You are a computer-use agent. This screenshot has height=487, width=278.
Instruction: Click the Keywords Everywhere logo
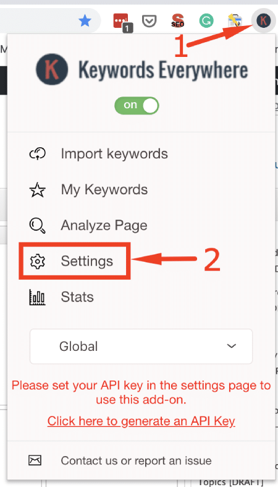coord(141,69)
